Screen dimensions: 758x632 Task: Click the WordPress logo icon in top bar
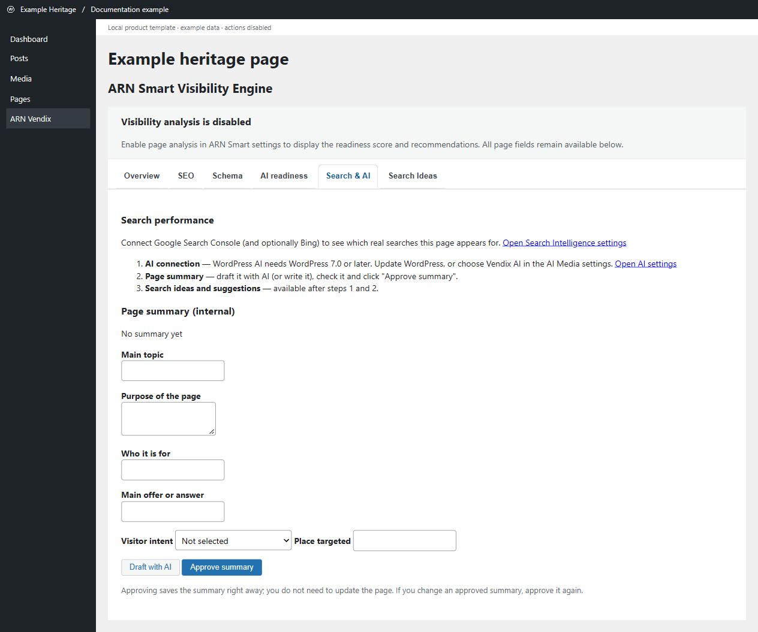[11, 10]
